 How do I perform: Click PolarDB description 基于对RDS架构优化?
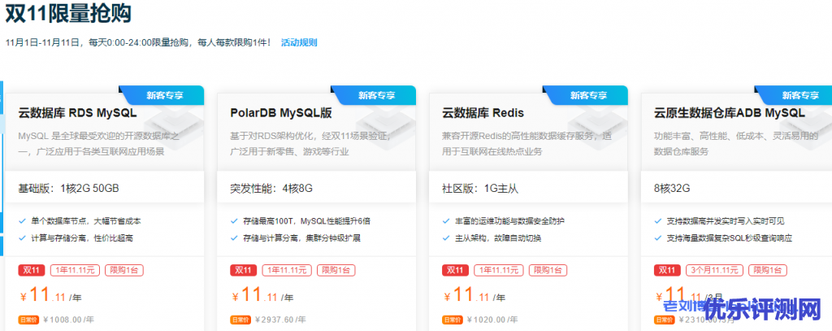310,143
